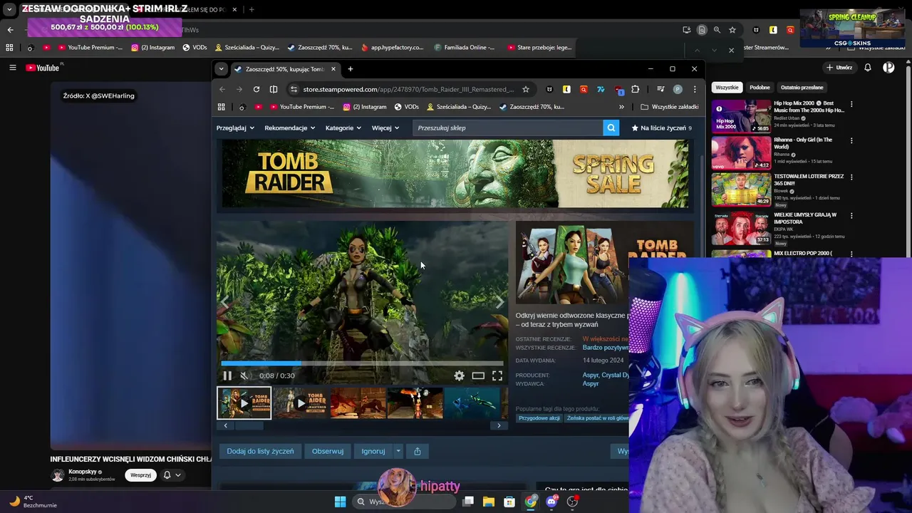Expand the Więcej dropdown menu
912x513 pixels.
(x=385, y=128)
